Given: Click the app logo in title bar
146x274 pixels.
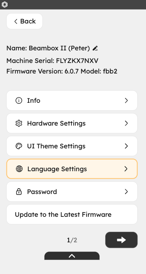Looking at the screenshot, I should tap(4, 4).
